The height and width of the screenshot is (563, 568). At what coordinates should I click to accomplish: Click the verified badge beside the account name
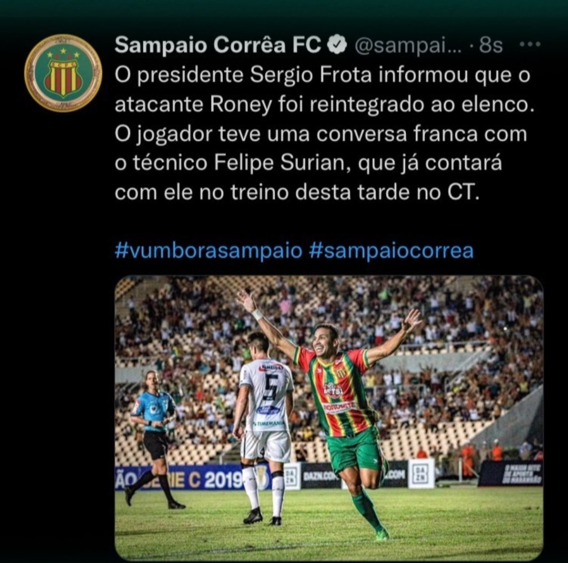(x=337, y=45)
